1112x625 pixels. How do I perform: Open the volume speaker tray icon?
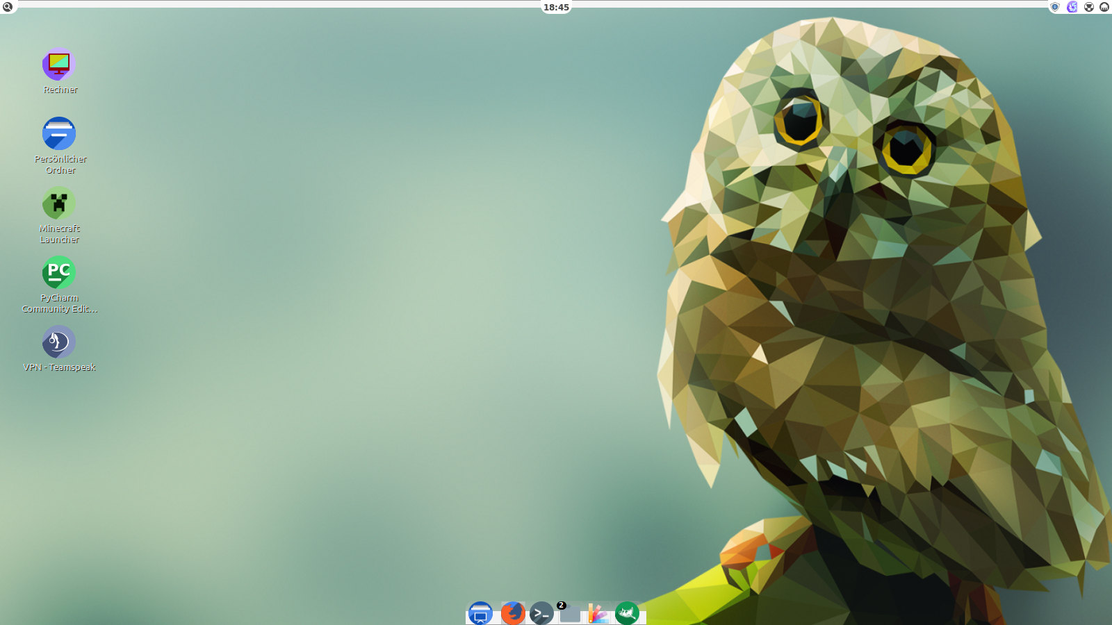pos(1089,7)
